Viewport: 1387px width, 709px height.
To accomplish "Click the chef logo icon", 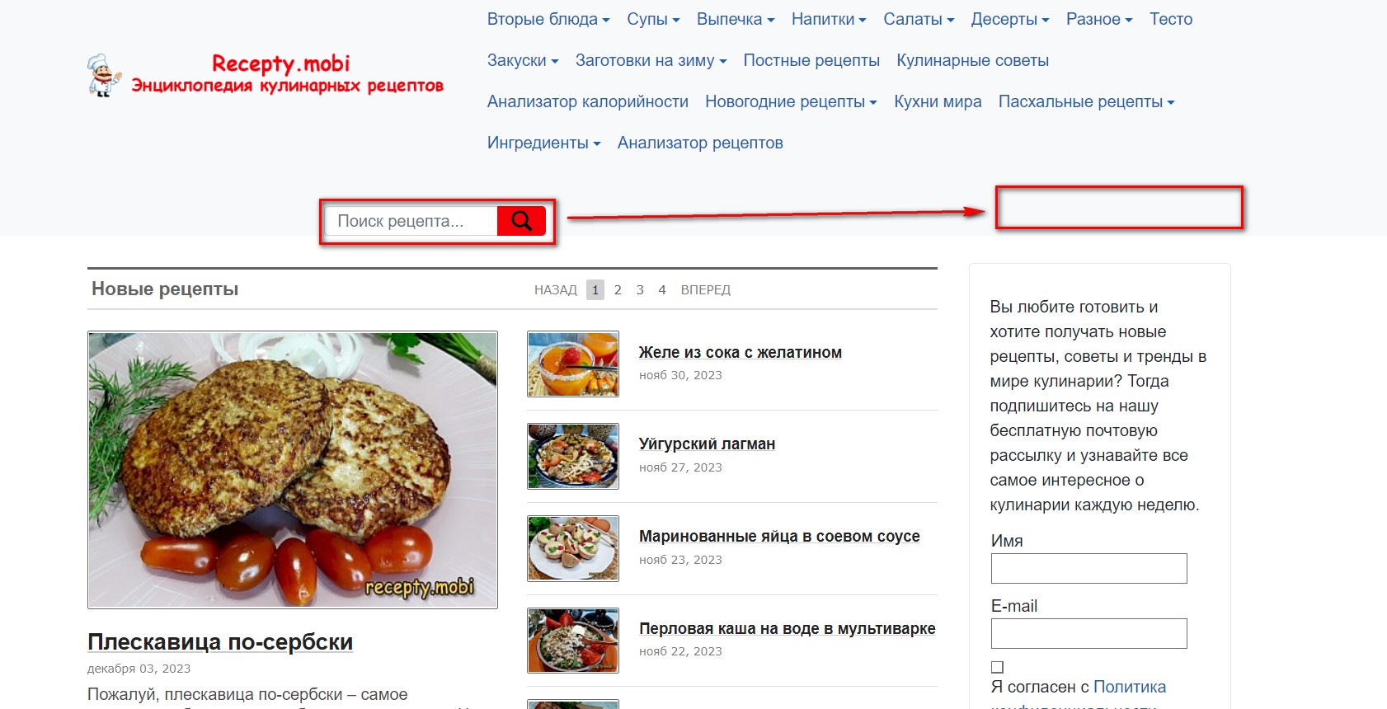I will coord(105,75).
